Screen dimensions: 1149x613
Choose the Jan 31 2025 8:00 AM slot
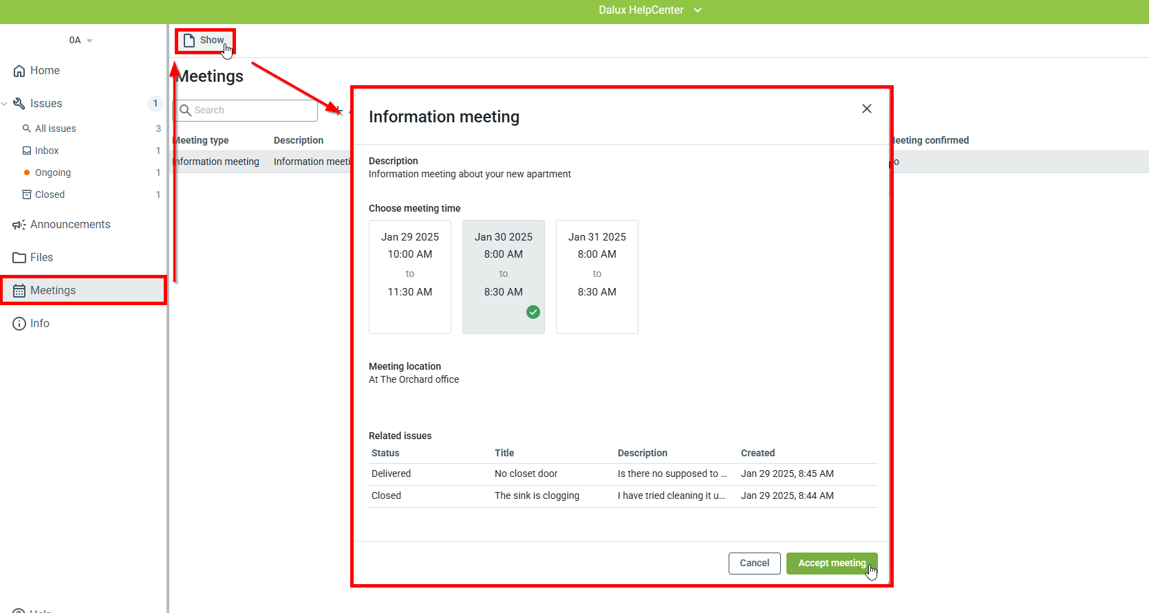tap(597, 276)
